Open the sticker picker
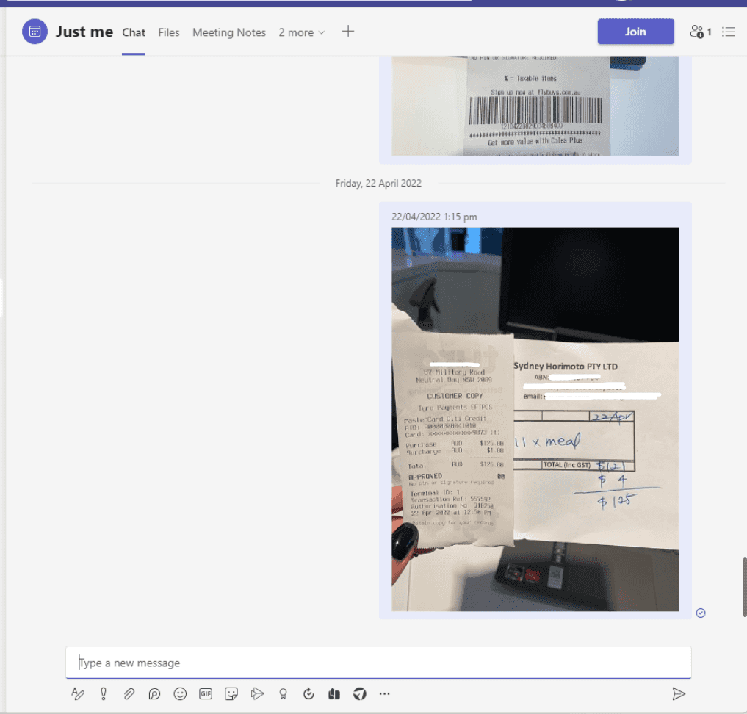 click(231, 693)
